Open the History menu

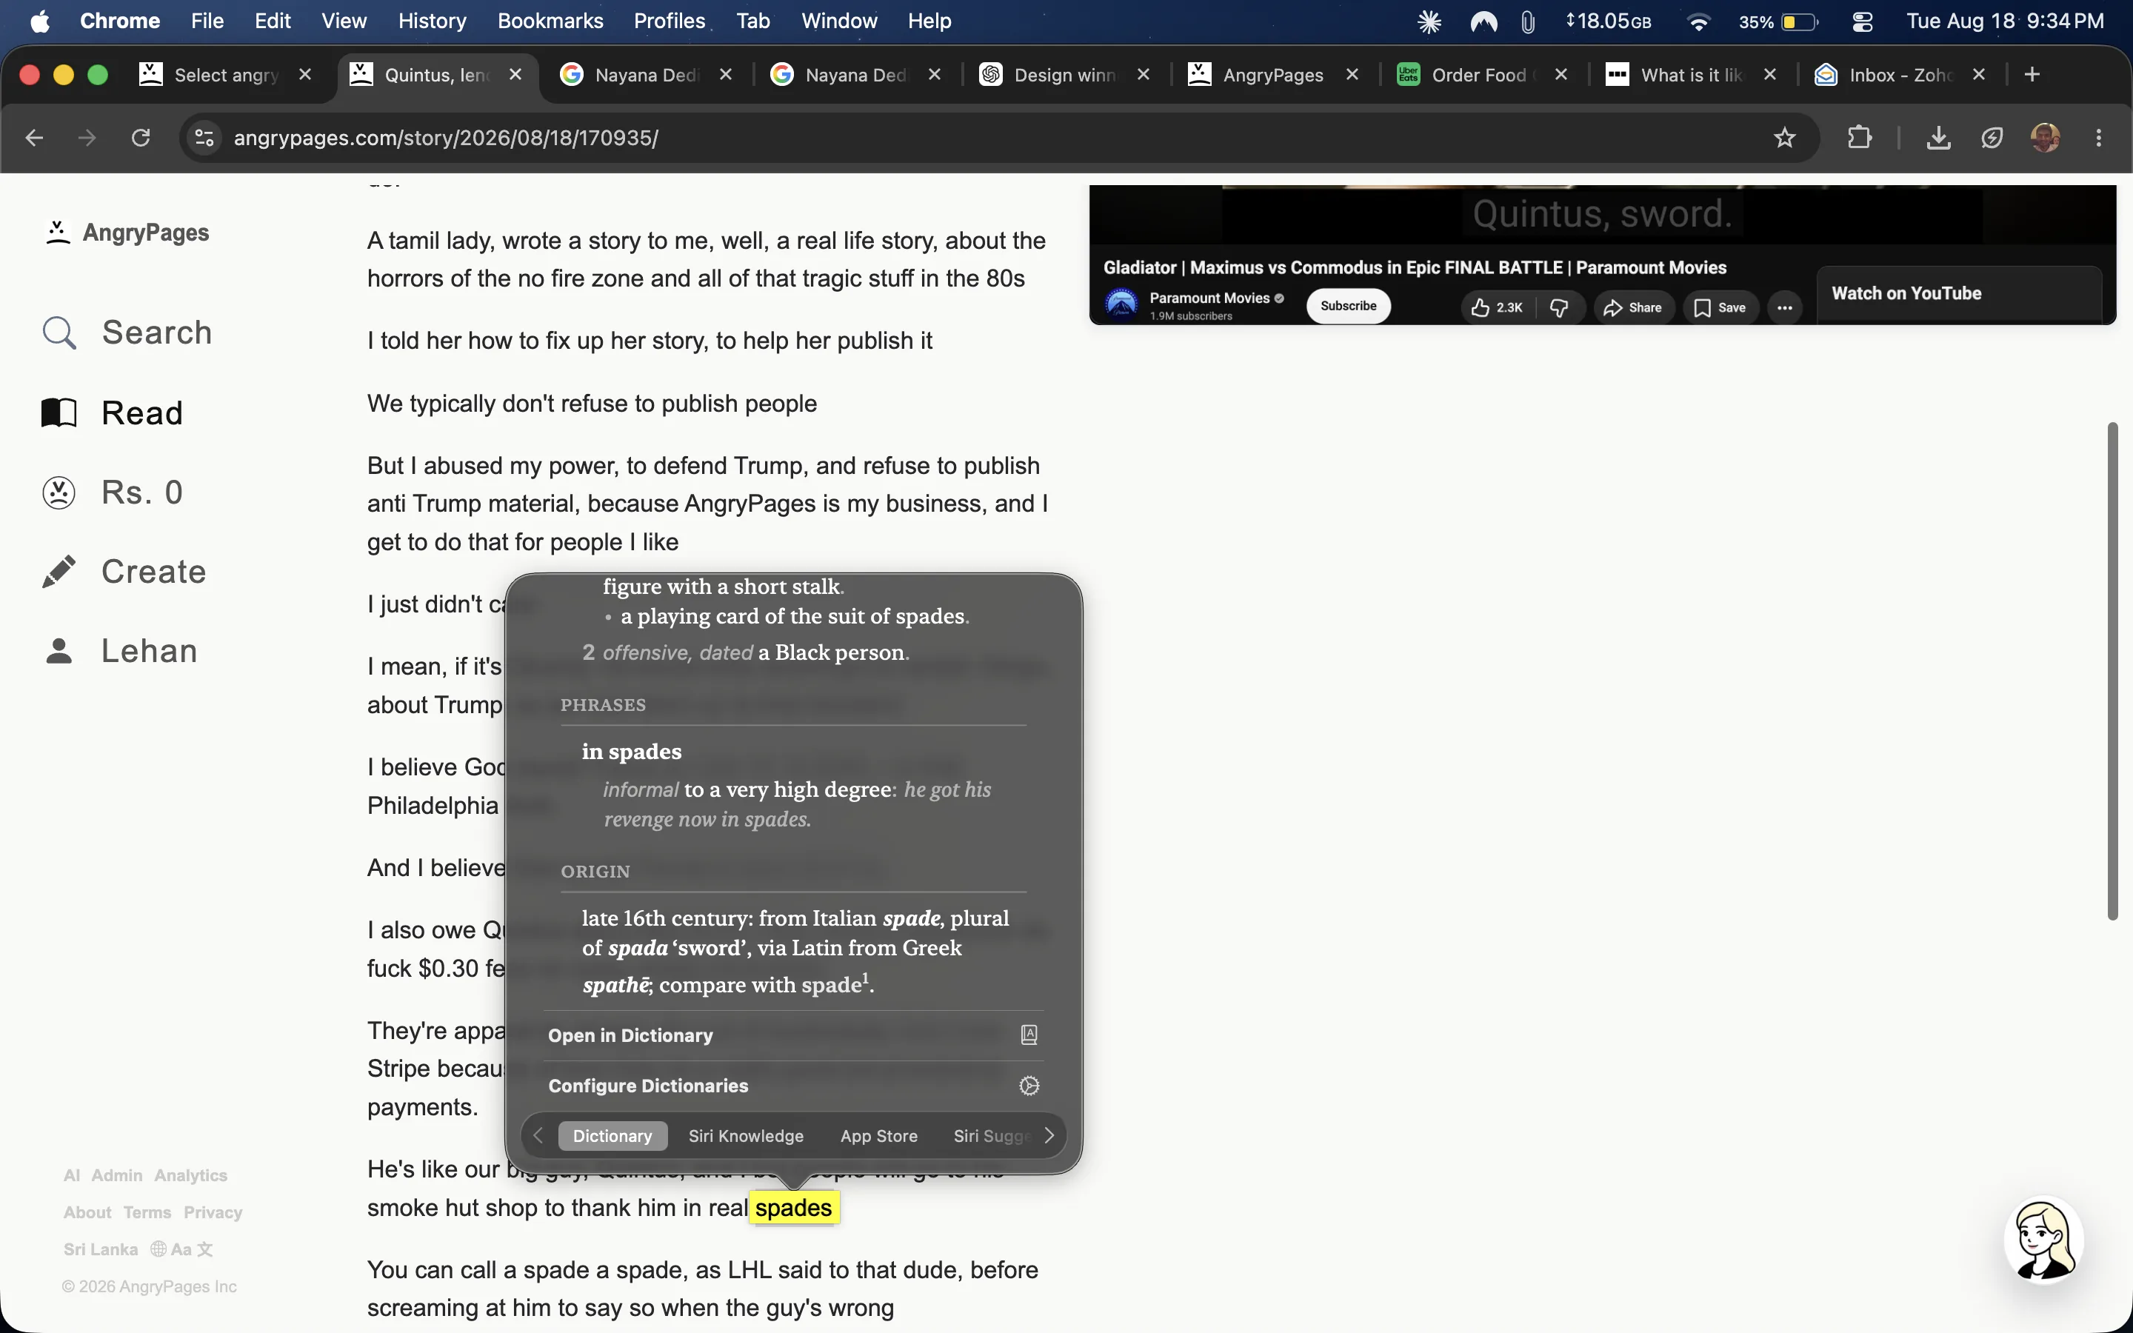click(432, 21)
